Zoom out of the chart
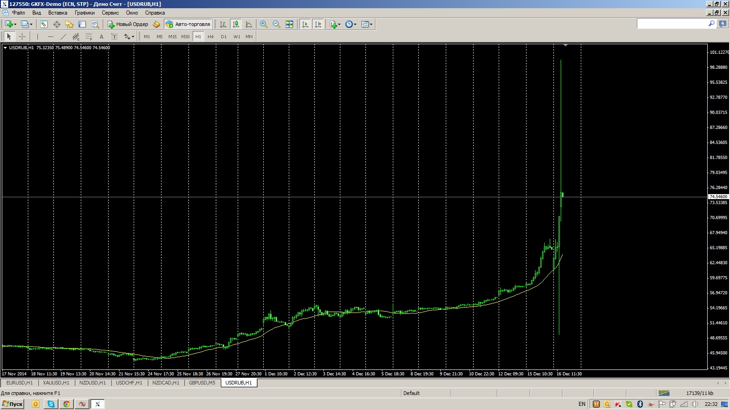The width and height of the screenshot is (730, 410). [x=276, y=24]
